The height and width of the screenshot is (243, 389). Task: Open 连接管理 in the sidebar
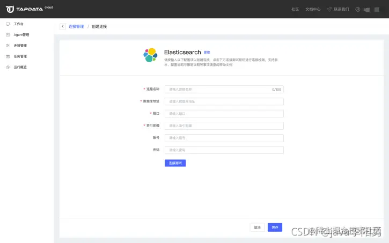pyautogui.click(x=20, y=46)
